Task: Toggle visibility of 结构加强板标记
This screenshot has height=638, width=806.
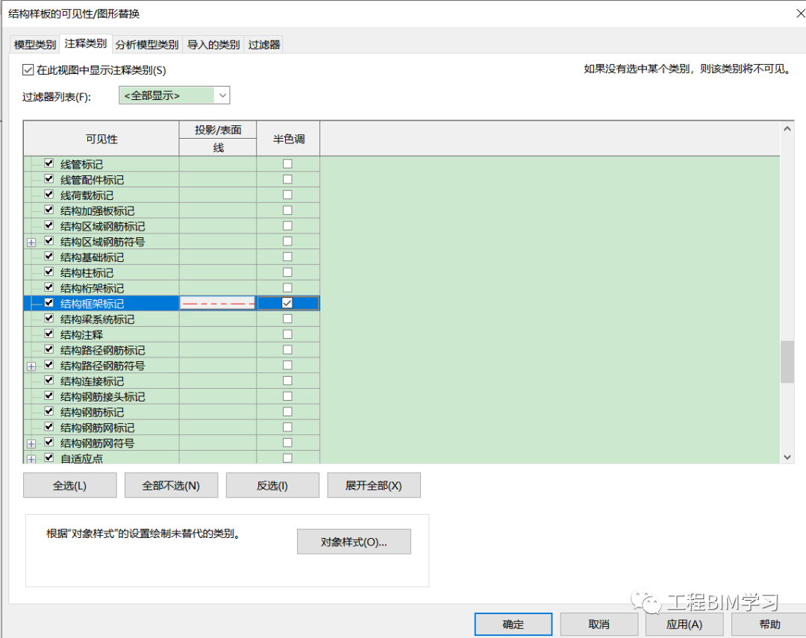Action: pos(49,210)
